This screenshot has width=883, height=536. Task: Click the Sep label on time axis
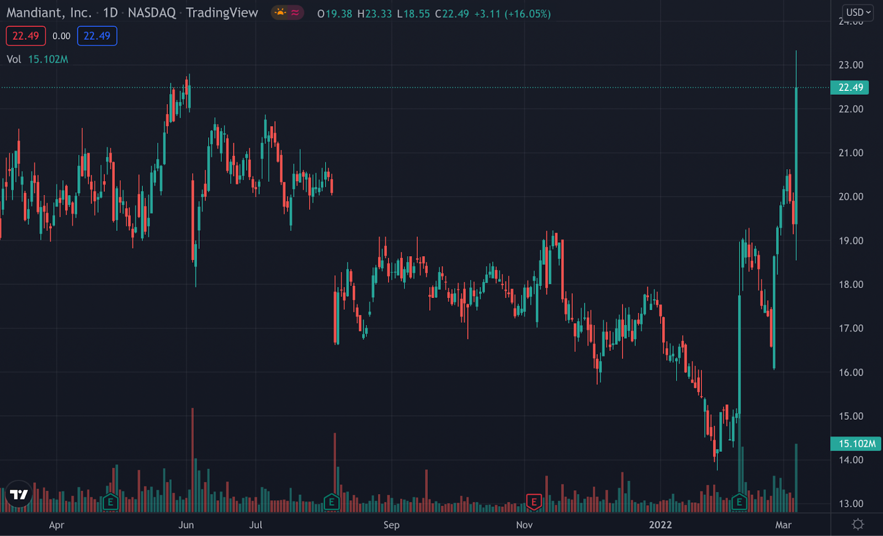391,525
